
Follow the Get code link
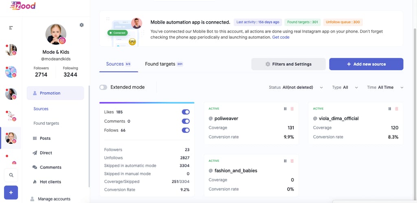(281, 37)
